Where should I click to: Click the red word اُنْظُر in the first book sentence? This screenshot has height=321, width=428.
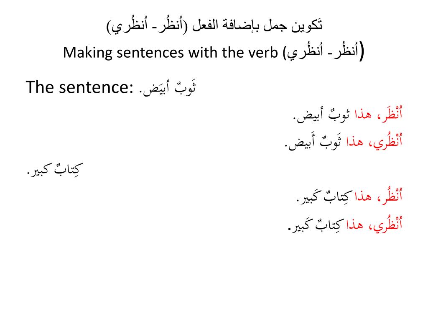pyautogui.click(x=392, y=196)
